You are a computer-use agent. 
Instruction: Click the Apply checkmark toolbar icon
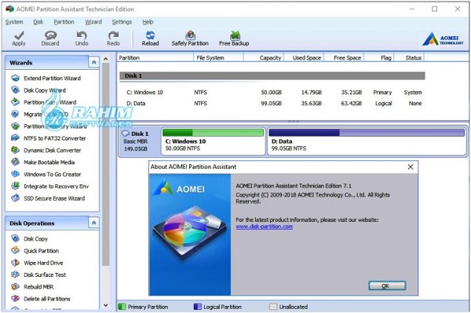pyautogui.click(x=19, y=35)
